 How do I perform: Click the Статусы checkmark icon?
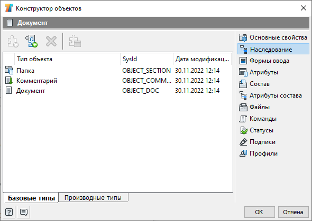[x=243, y=130]
